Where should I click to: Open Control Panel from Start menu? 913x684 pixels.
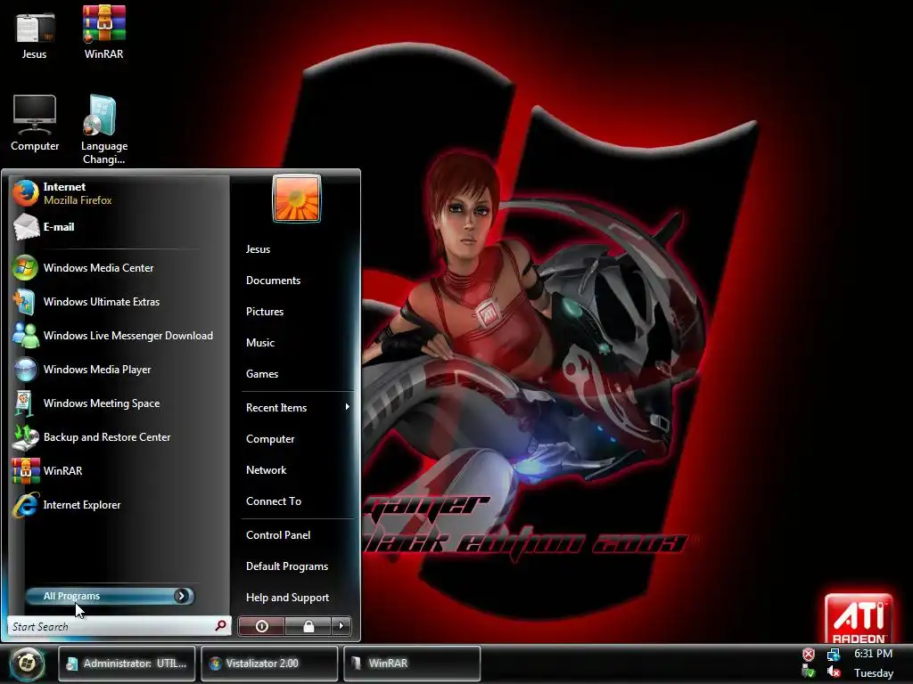tap(278, 535)
